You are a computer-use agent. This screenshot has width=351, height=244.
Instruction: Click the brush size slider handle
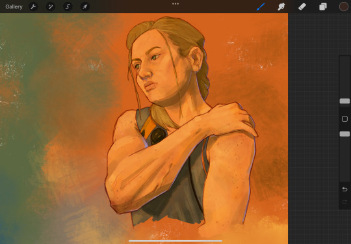[344, 101]
